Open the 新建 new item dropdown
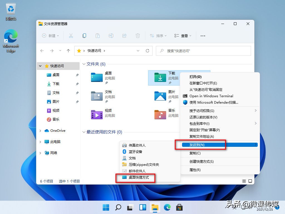 click(x=50, y=36)
